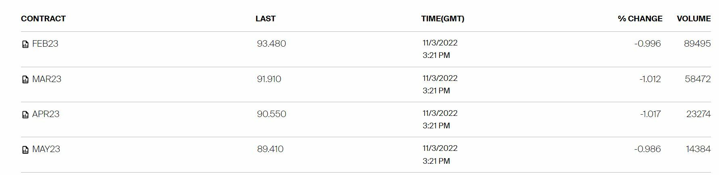719x175 pixels.
Task: Click the LAST column header
Action: tap(265, 19)
